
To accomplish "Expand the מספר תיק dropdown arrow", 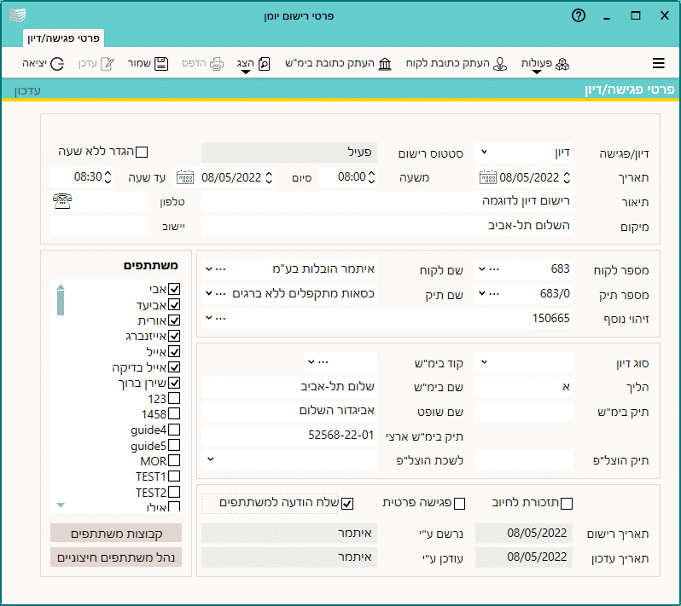I will [x=481, y=293].
